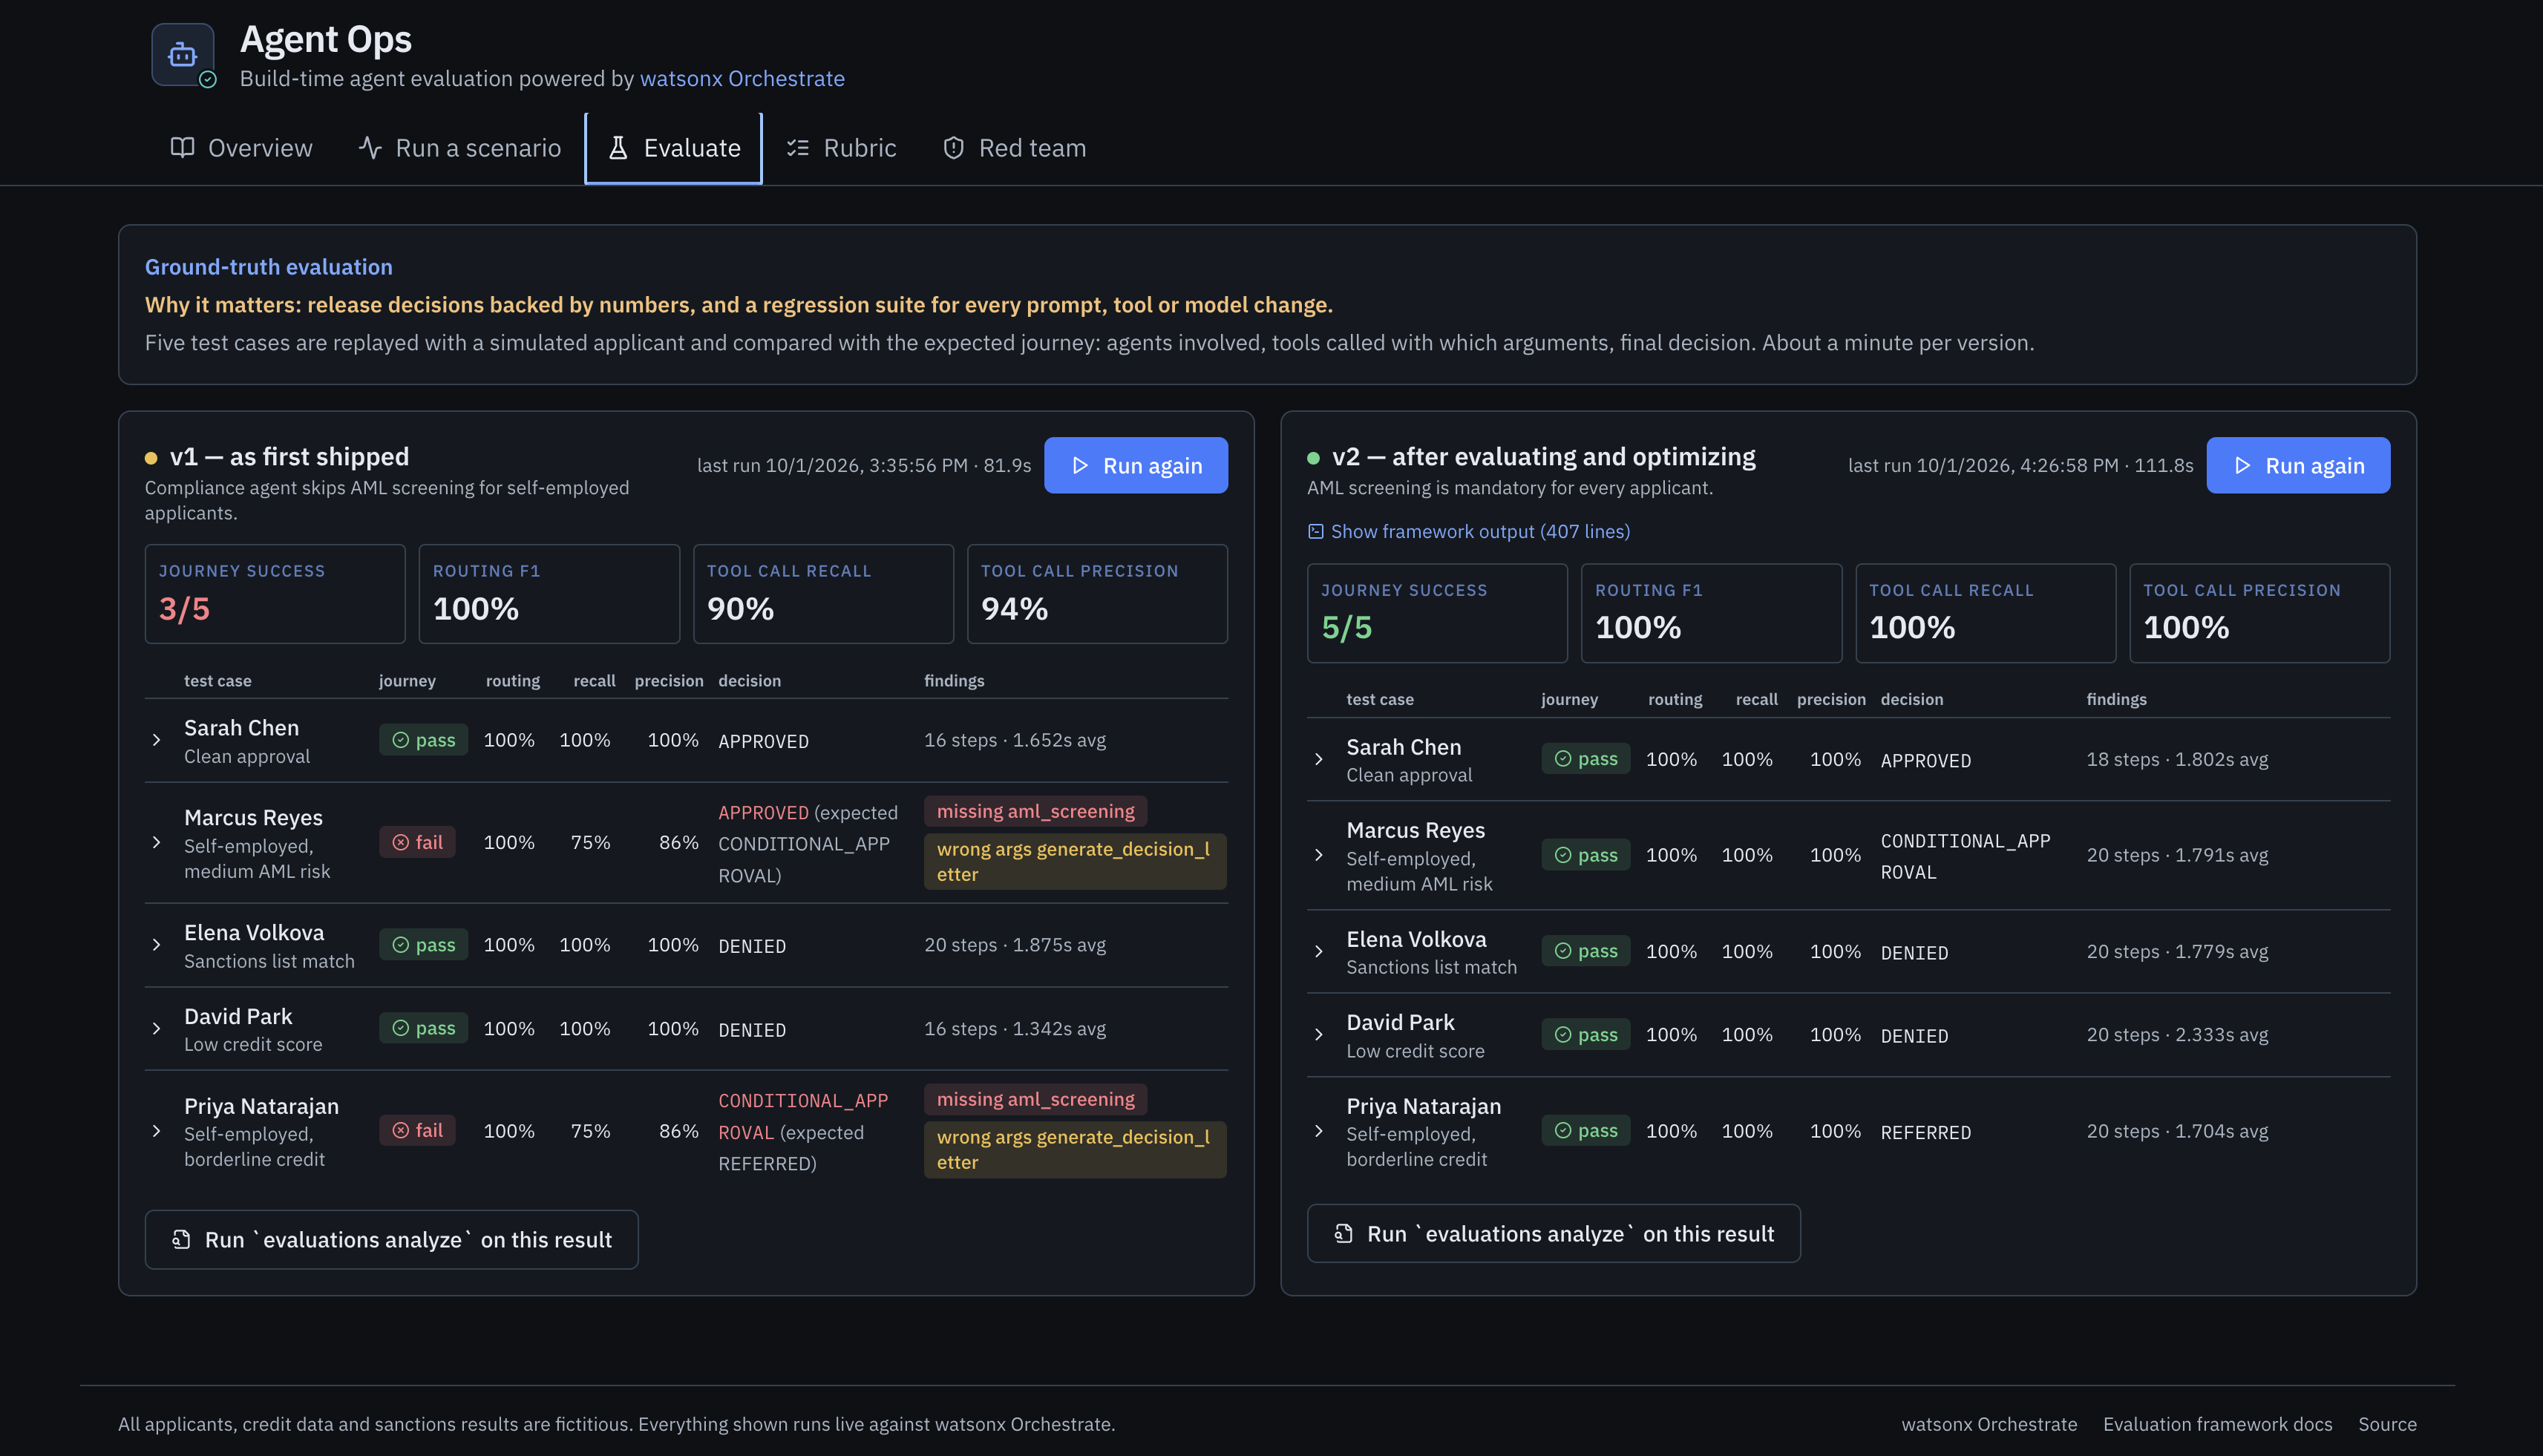Screen dimensions: 2543x1456
Task: Click Priya Natarajan fail badge in v1
Action: 417,1130
